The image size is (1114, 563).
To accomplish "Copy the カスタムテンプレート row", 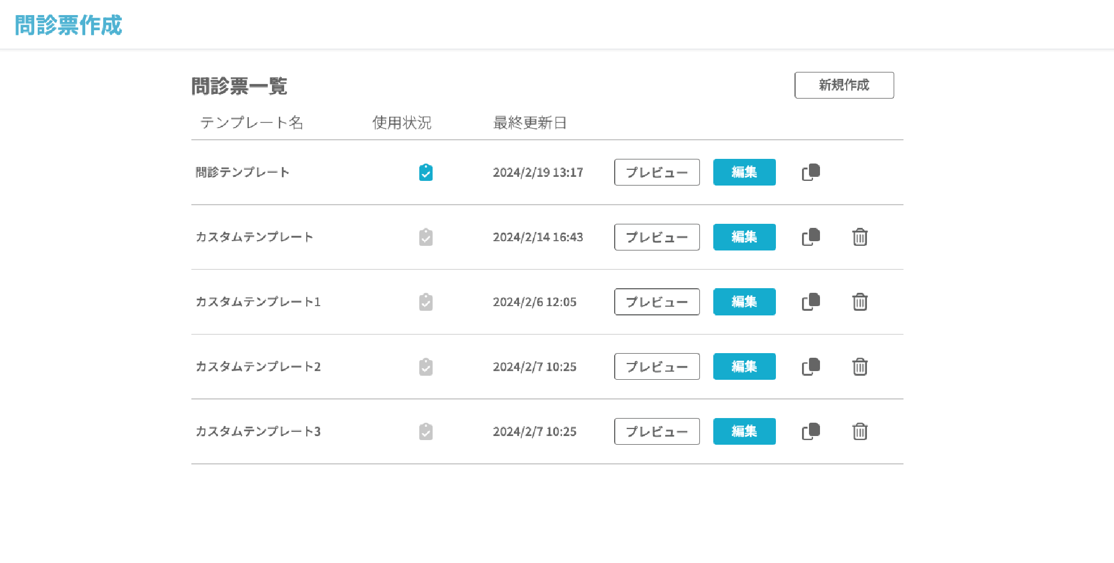I will [x=811, y=237].
